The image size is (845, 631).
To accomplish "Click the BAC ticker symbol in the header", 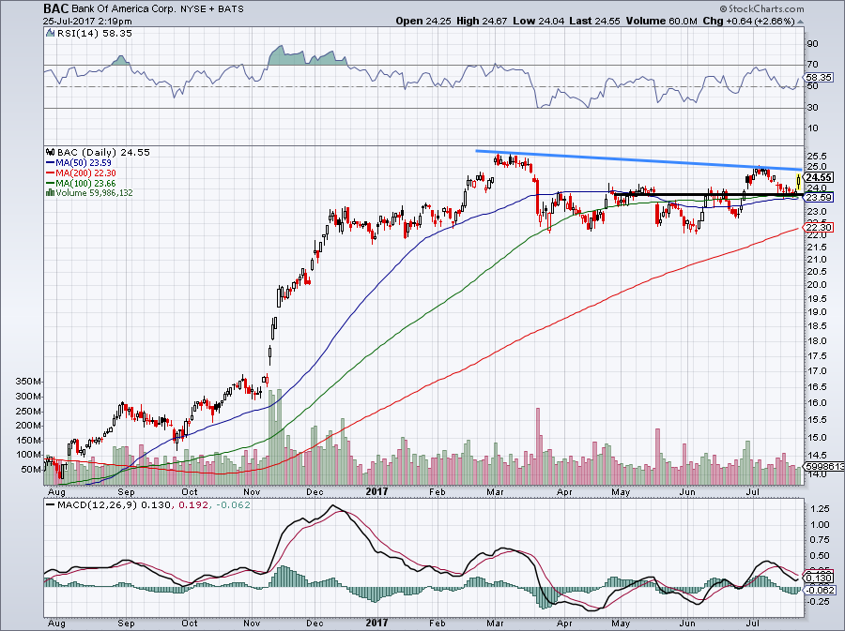I will coord(56,8).
